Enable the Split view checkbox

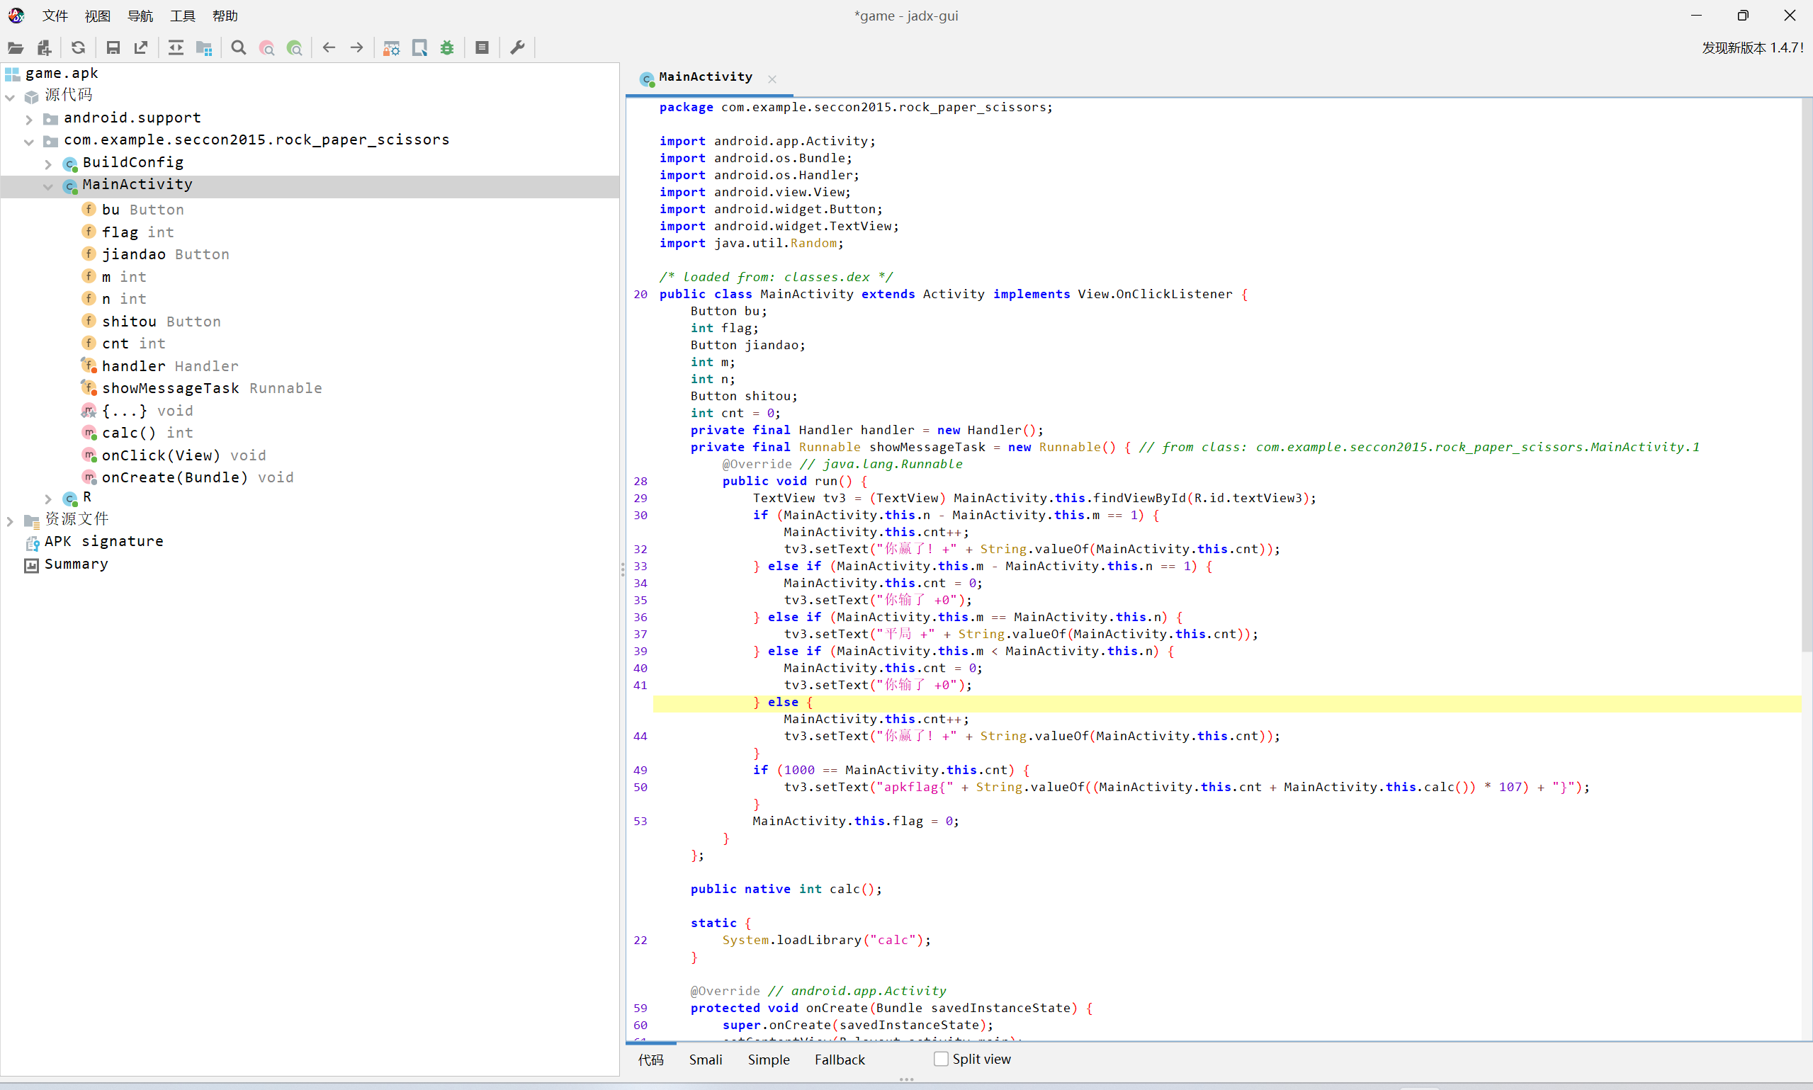point(940,1059)
